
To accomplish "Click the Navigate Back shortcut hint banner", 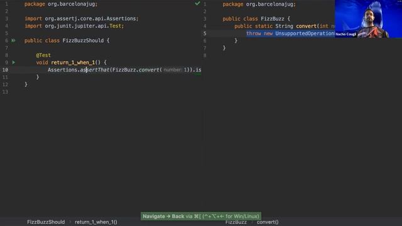I will pyautogui.click(x=201, y=216).
